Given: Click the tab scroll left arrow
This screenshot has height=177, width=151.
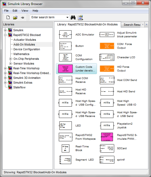Looking at the screenshot, I should coord(143,25).
